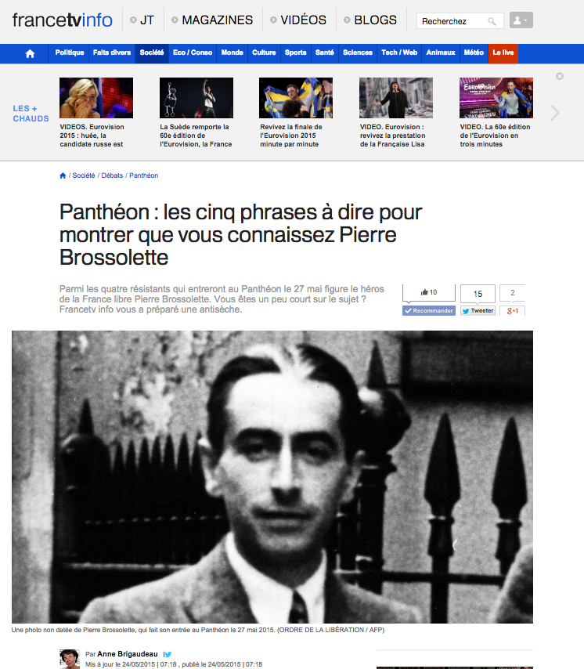Open the Russian candidate Eurovision thumbnail
This screenshot has height=669, width=584.
coord(96,98)
